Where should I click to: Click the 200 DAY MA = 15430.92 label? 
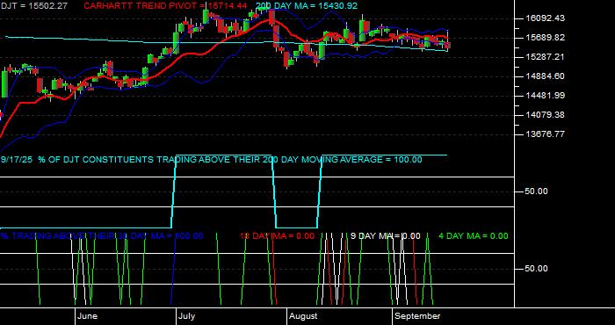click(307, 6)
